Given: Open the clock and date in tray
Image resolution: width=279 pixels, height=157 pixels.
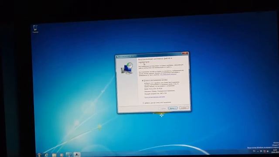Looking at the screenshot, I should (275, 151).
